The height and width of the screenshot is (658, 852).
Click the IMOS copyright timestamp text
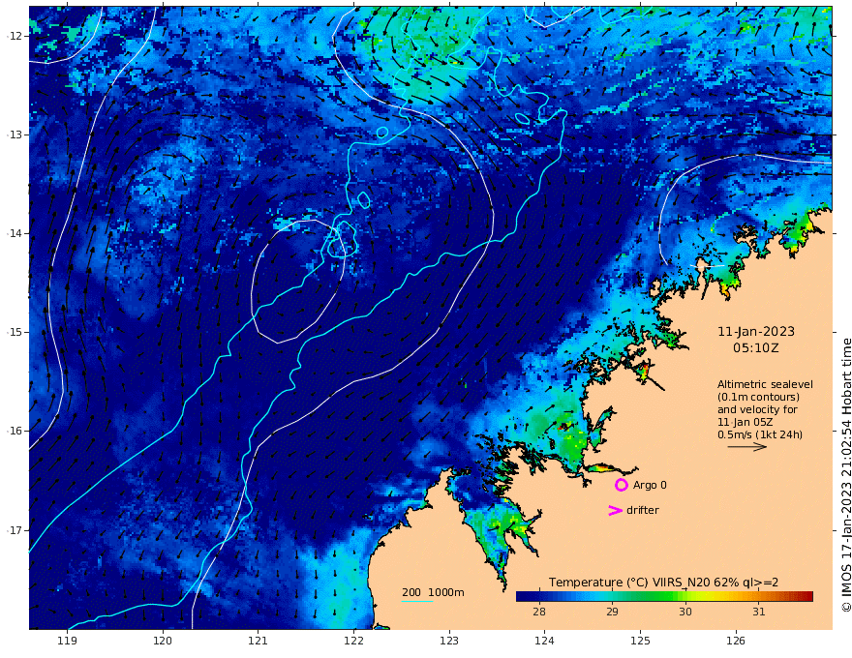pos(846,475)
